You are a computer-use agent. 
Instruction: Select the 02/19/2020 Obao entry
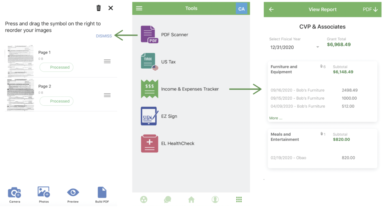288,158
